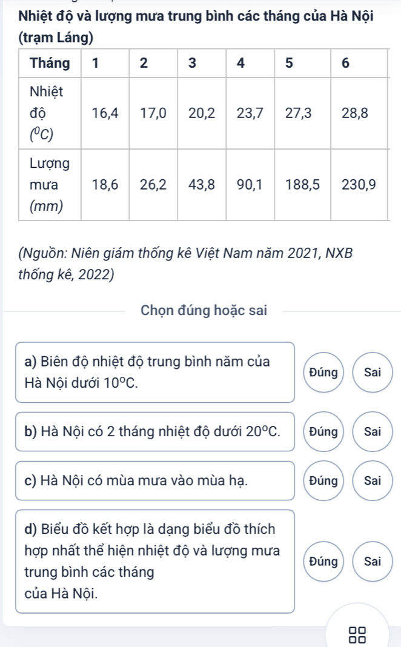Select Sai for statement a
This screenshot has width=401, height=647.
(373, 372)
